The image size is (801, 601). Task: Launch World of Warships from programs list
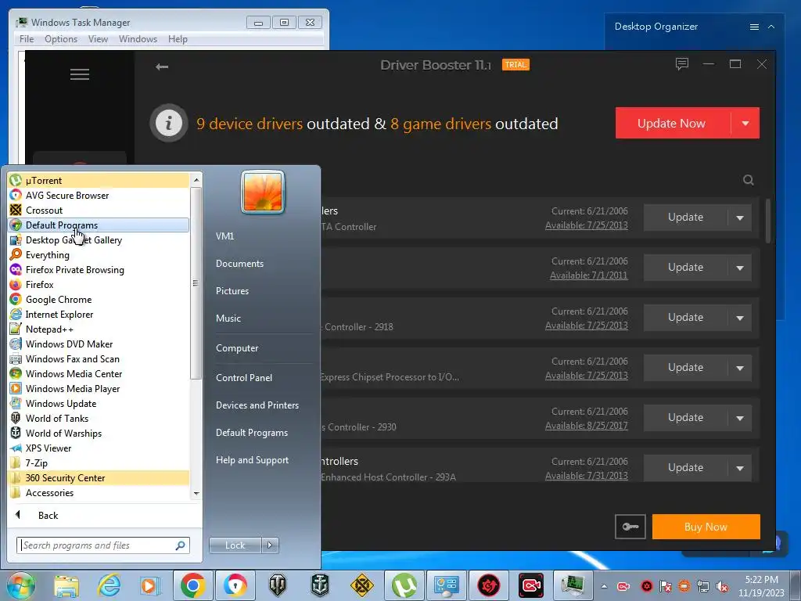point(99,433)
